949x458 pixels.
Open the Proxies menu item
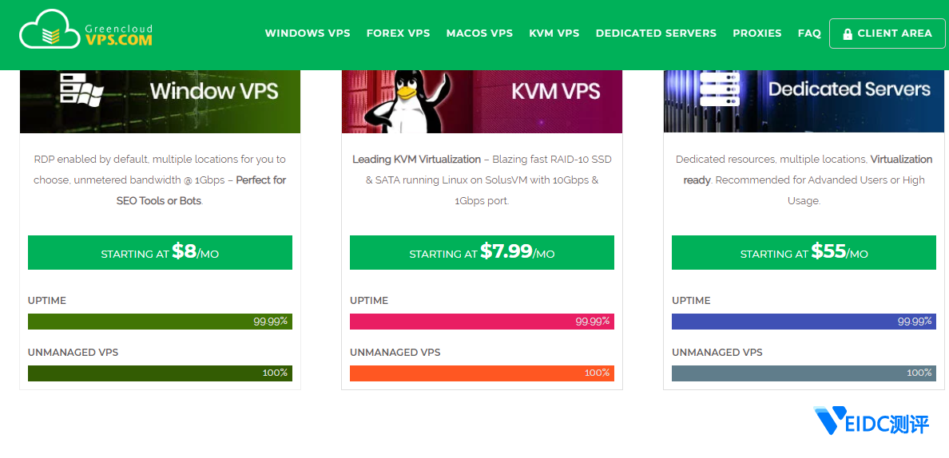point(757,34)
